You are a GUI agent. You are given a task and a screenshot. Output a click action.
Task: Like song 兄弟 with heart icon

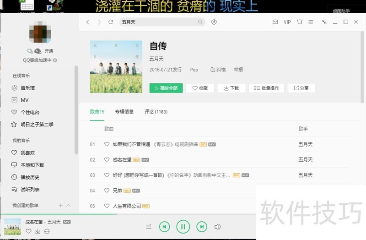(107, 191)
